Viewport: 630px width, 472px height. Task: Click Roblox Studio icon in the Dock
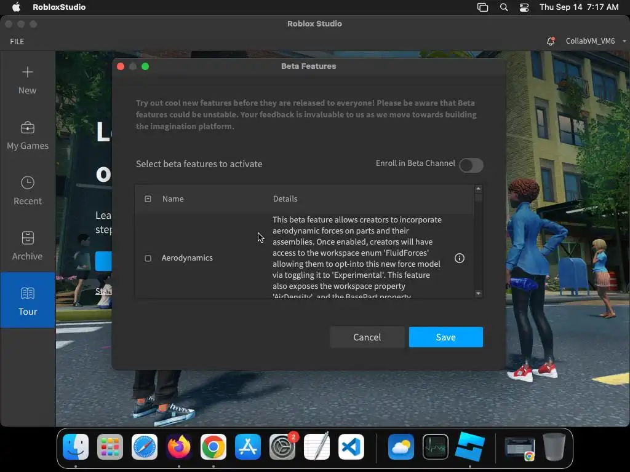[470, 447]
